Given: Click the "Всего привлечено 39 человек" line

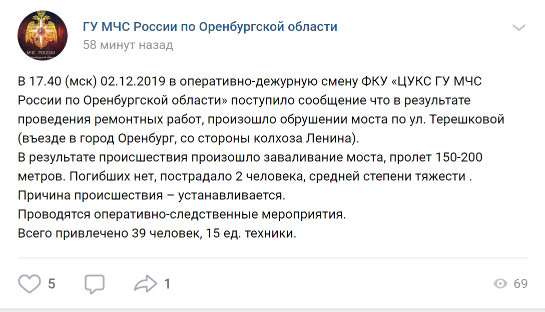Looking at the screenshot, I should (x=157, y=233).
